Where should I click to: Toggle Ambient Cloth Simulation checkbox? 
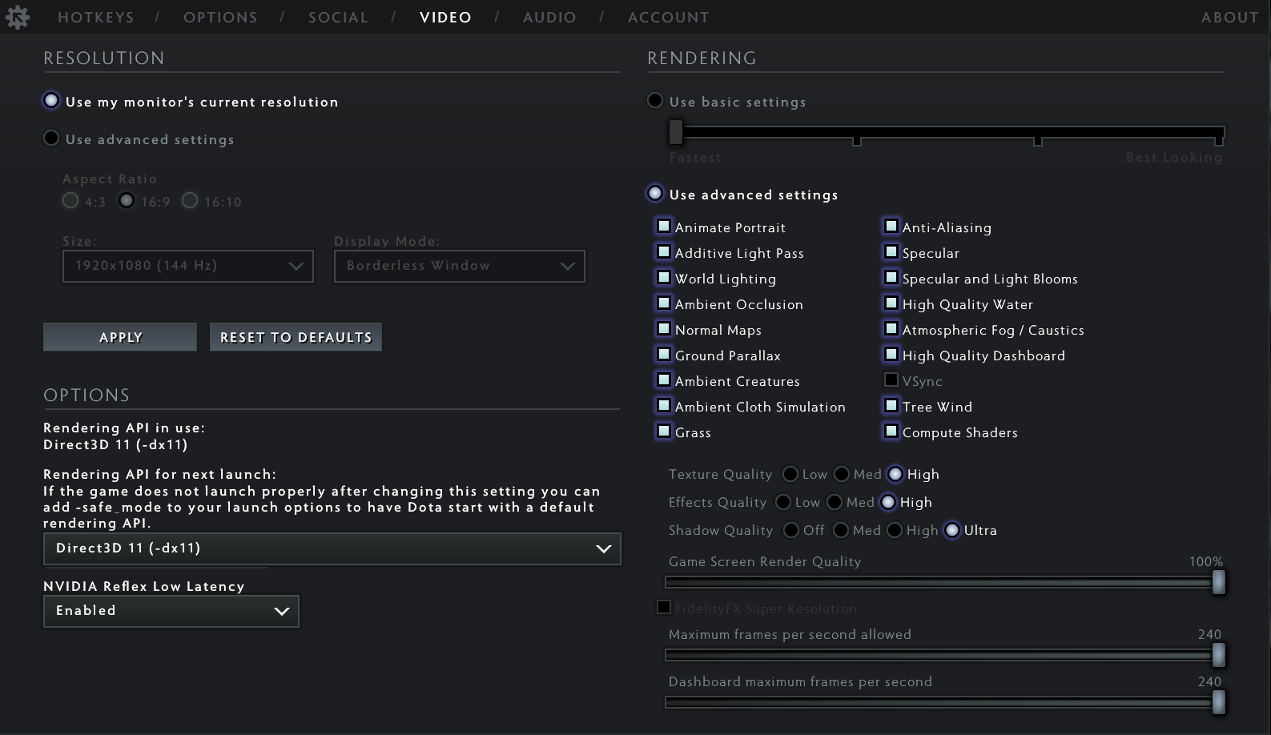click(664, 406)
